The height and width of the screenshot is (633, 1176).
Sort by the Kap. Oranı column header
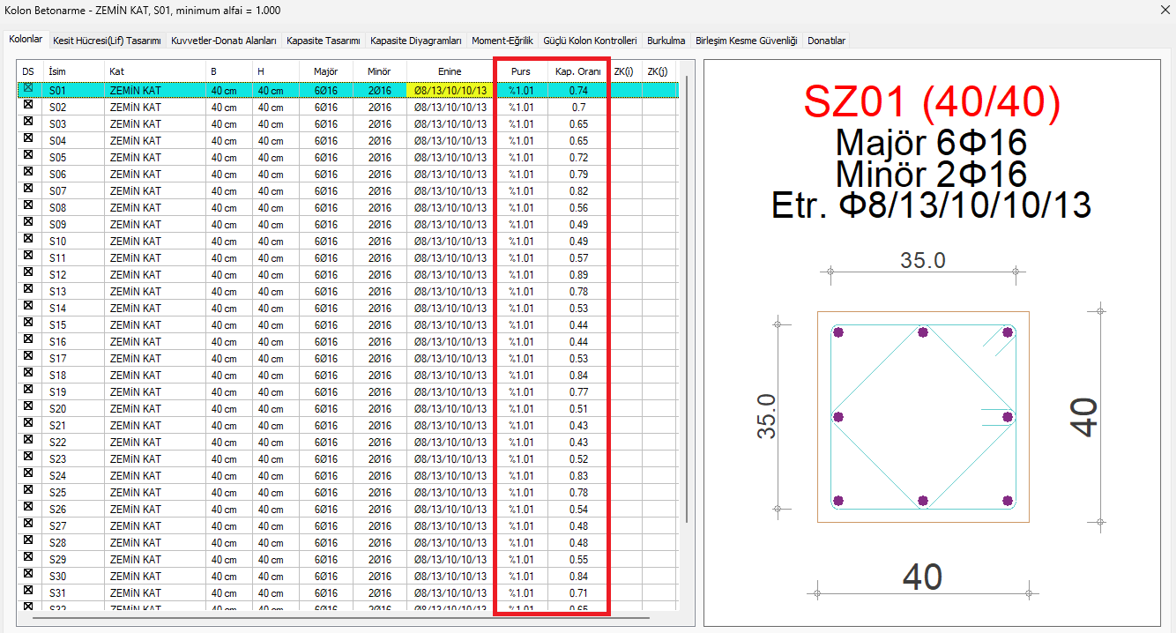tap(577, 71)
